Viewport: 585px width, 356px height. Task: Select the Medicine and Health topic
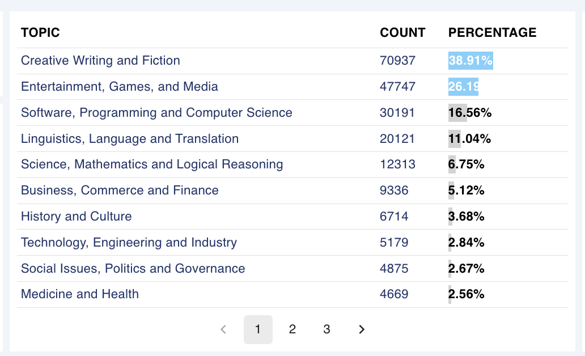click(80, 295)
